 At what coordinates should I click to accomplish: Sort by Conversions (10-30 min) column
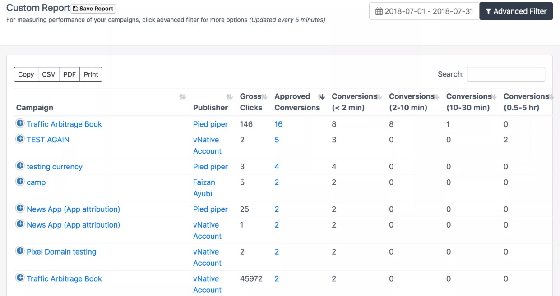(x=494, y=97)
